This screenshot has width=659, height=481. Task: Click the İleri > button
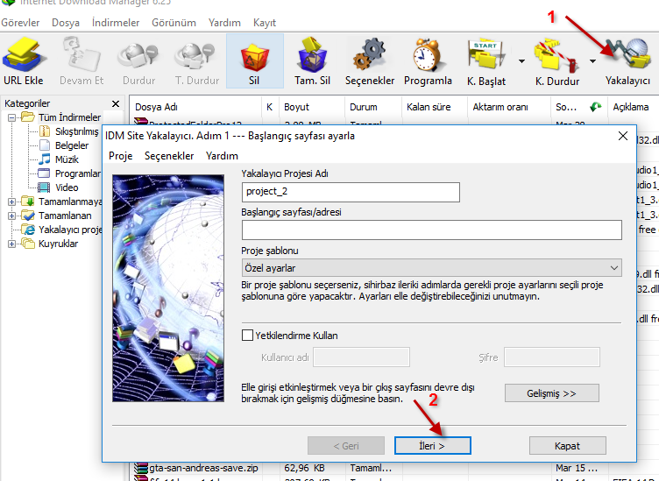coord(433,446)
